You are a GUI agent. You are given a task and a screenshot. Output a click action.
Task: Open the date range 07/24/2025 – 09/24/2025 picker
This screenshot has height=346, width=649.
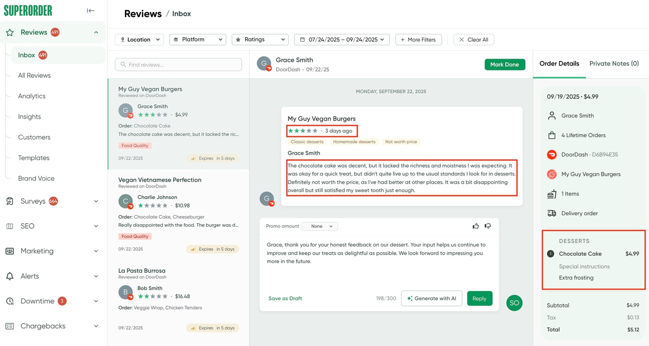(342, 39)
